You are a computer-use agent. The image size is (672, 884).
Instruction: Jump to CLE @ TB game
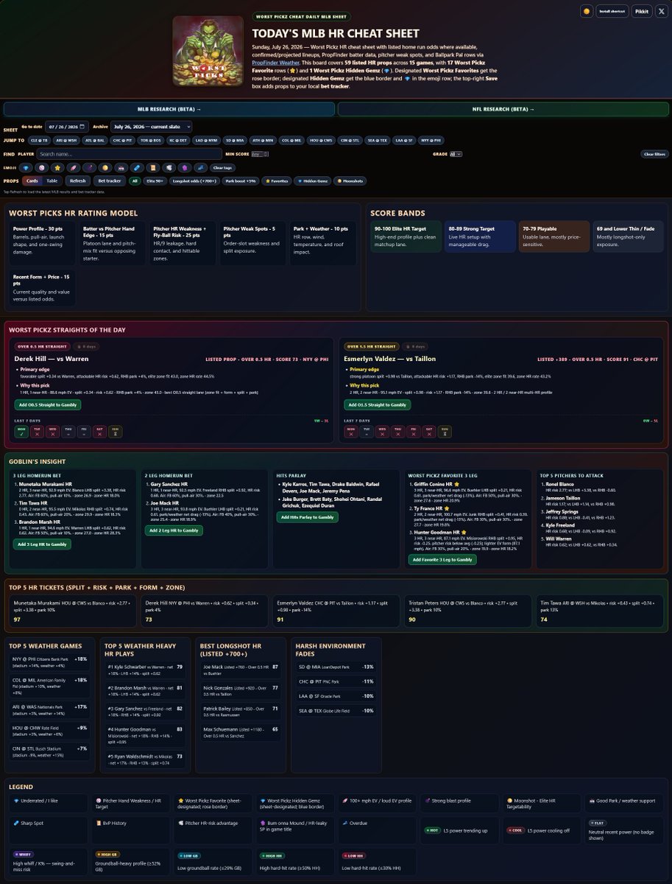tap(39, 140)
